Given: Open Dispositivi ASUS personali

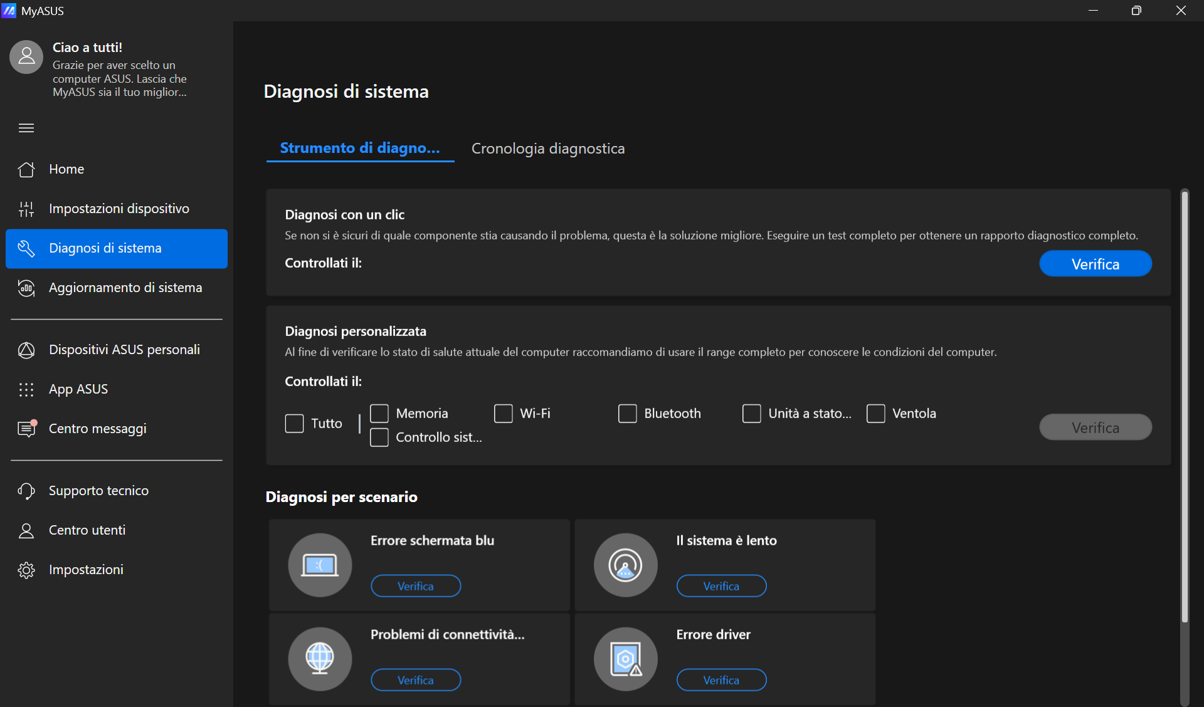Looking at the screenshot, I should 117,350.
